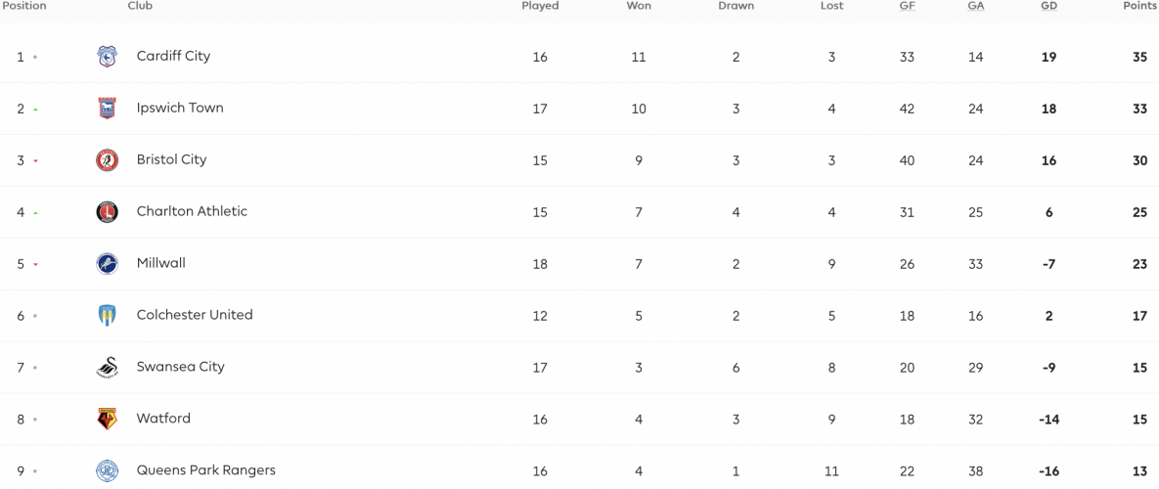This screenshot has width=1159, height=489.
Task: Open the Charlton Athletic club name
Action: click(192, 211)
